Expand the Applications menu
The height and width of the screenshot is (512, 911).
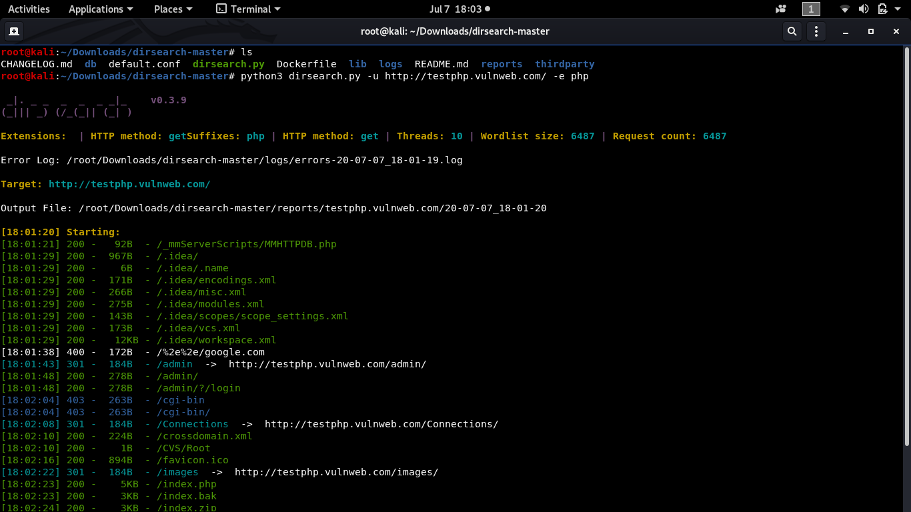click(x=101, y=9)
